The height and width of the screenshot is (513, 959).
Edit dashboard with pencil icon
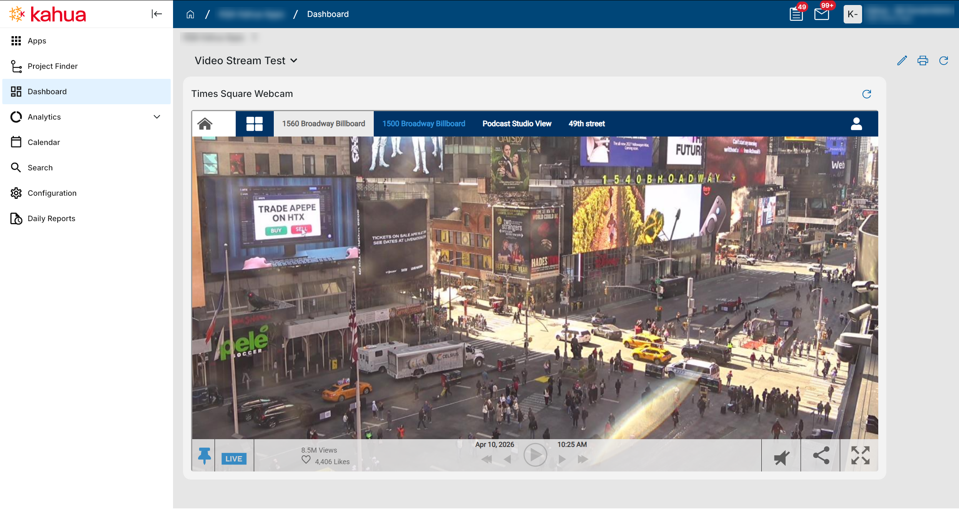(902, 61)
